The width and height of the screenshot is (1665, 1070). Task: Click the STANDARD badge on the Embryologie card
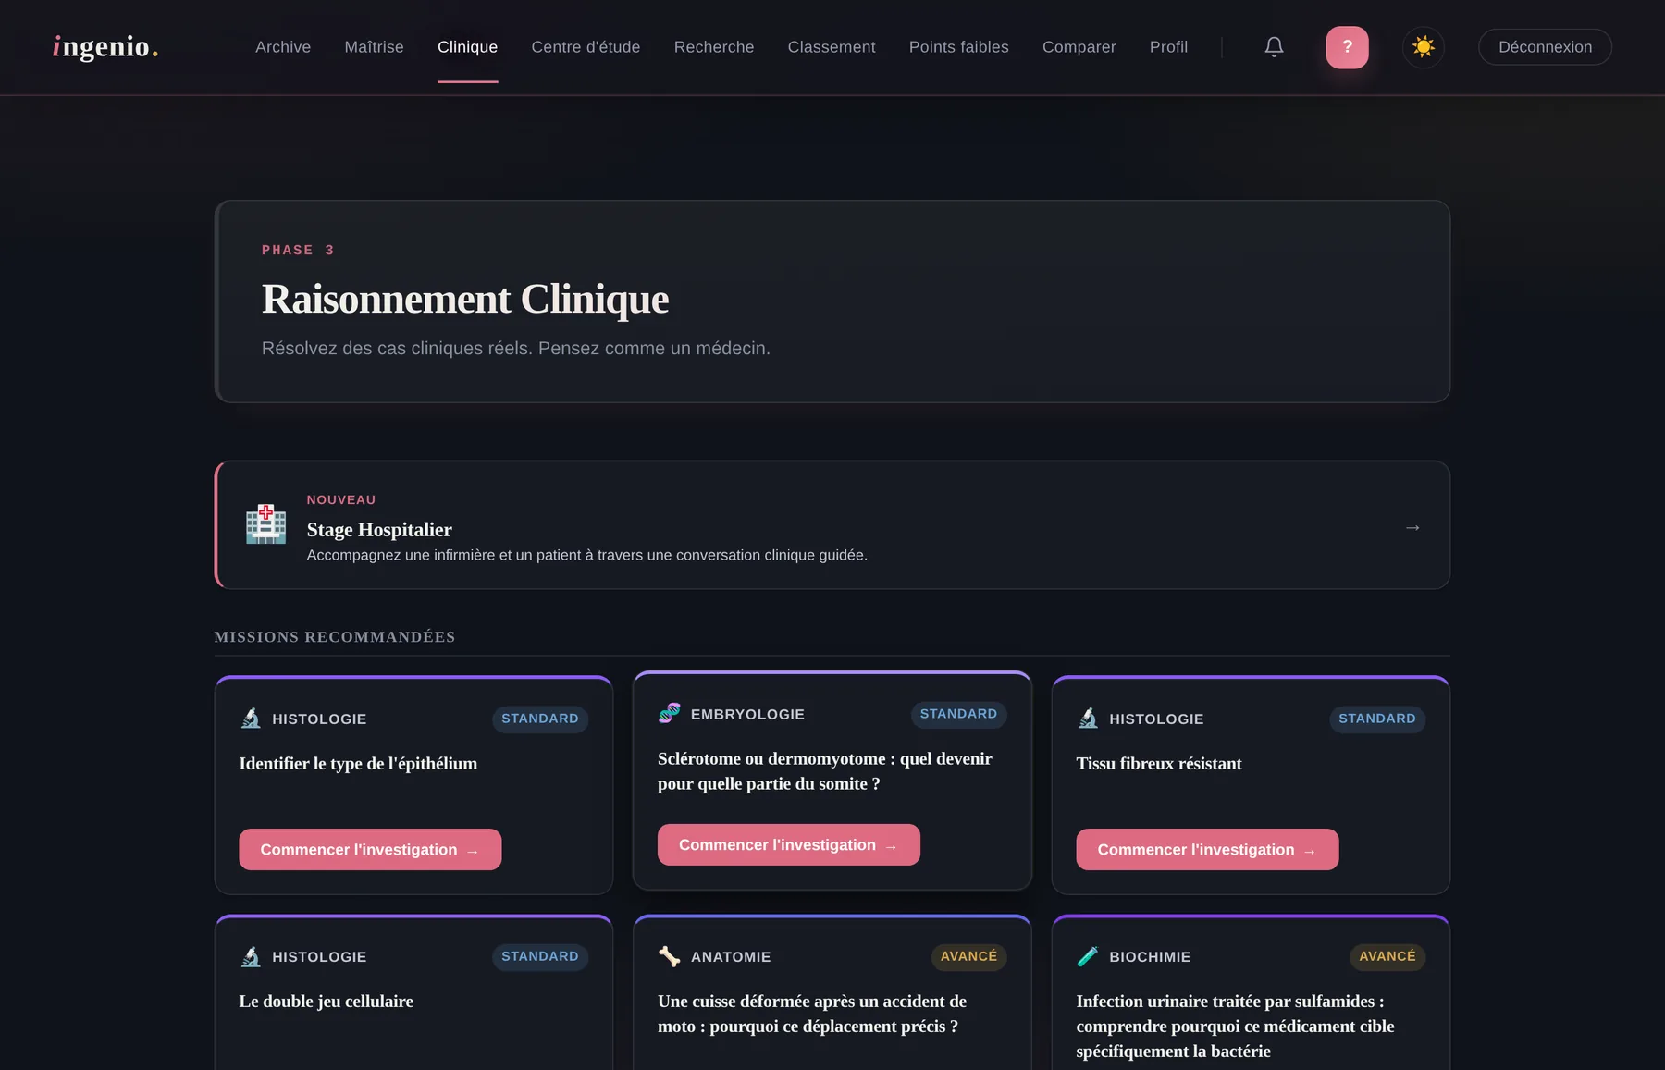pyautogui.click(x=958, y=714)
